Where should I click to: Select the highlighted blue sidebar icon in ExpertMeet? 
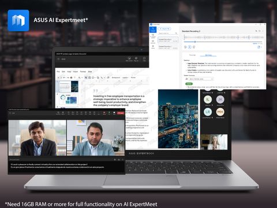click(x=153, y=29)
